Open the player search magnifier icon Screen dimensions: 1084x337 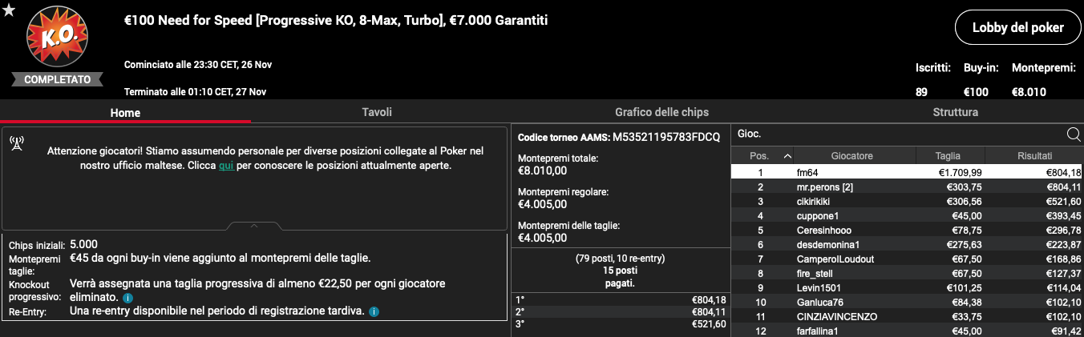point(1074,134)
